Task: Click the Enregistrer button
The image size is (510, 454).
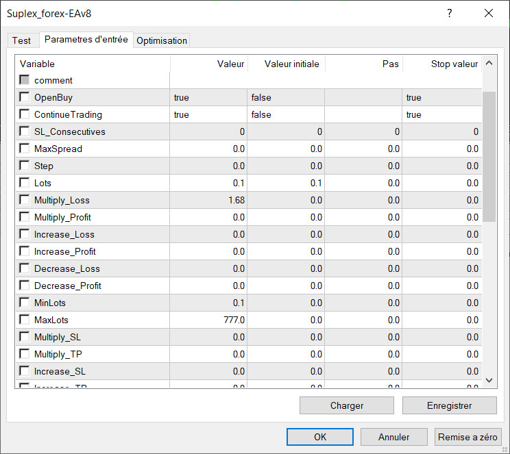Action: point(449,405)
